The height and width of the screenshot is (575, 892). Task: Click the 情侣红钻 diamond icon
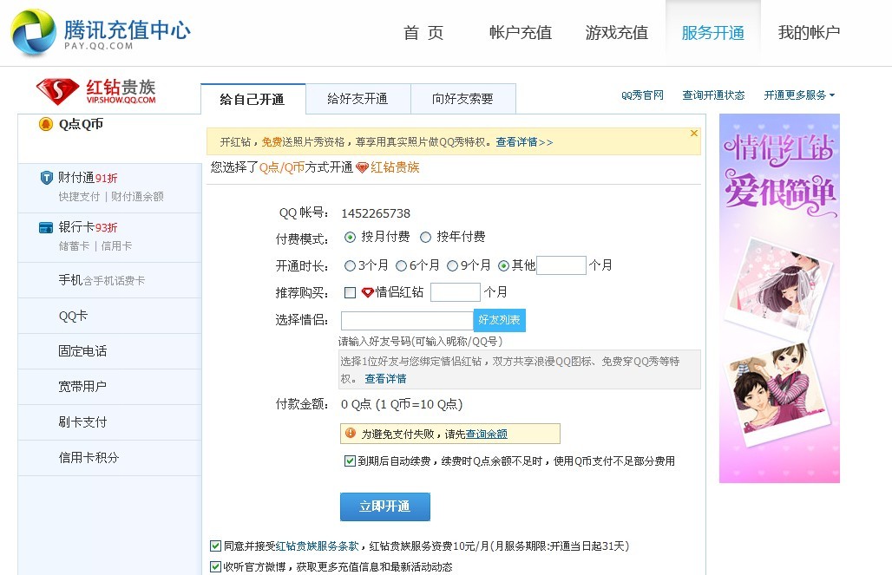click(367, 292)
